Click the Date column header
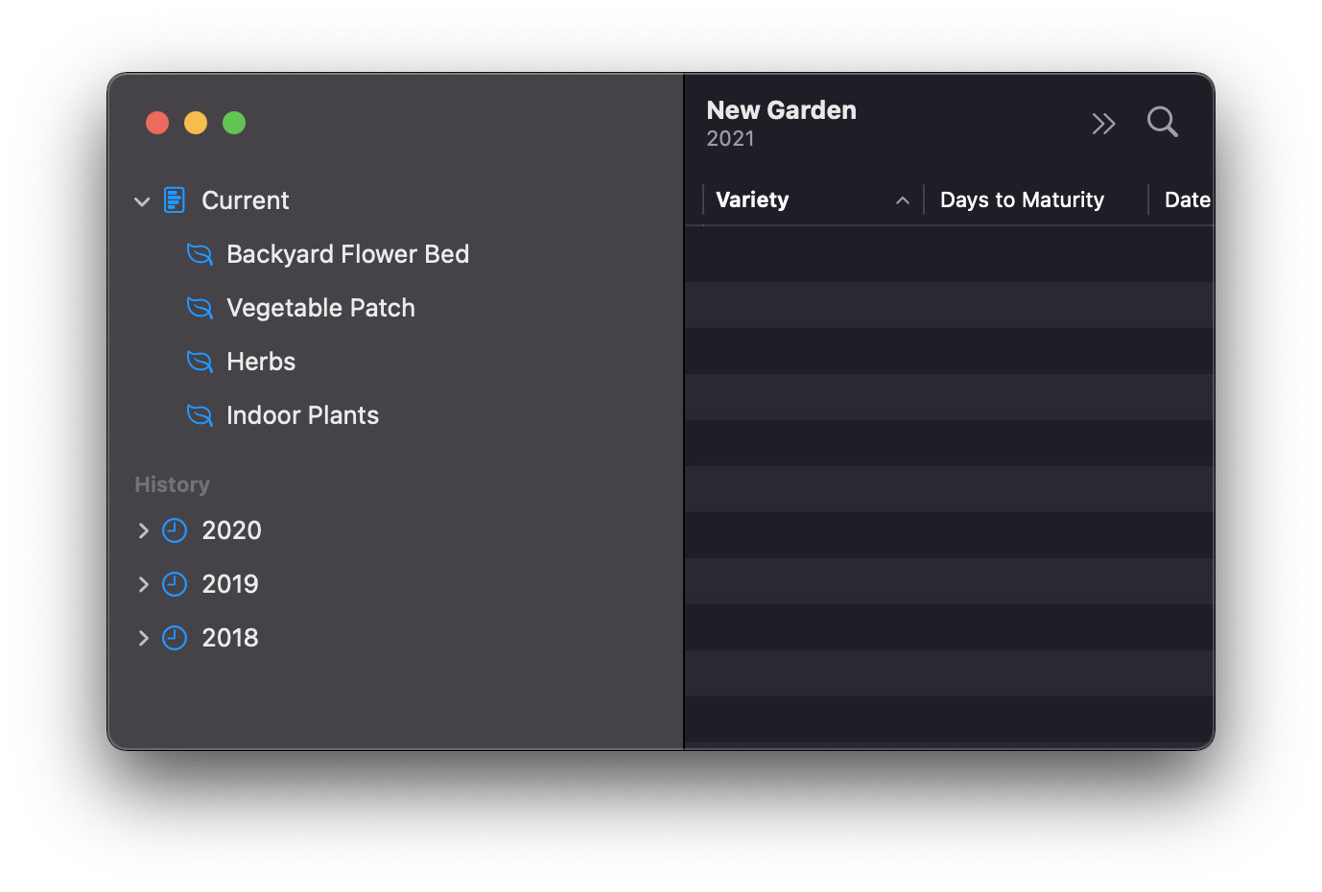This screenshot has width=1322, height=892. coord(1187,200)
